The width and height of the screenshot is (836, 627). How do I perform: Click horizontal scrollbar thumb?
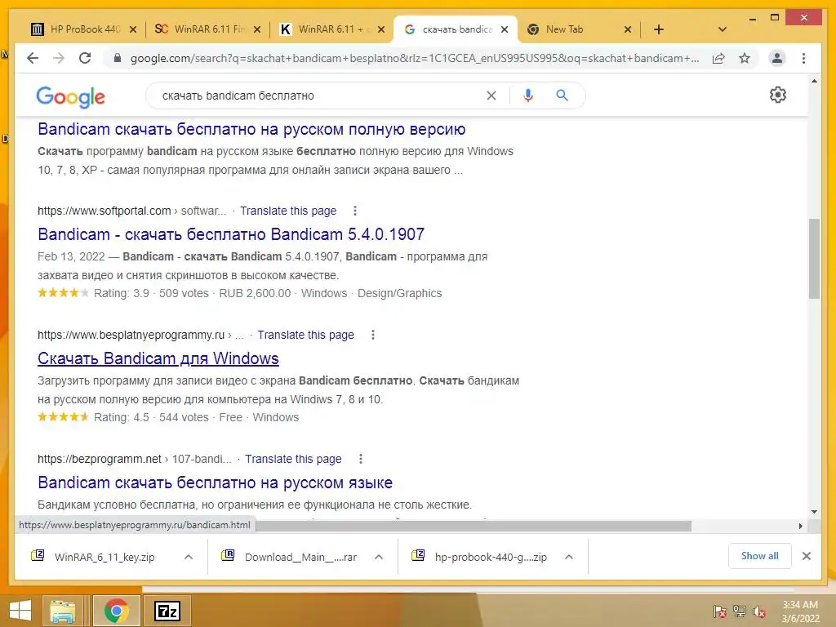click(474, 527)
